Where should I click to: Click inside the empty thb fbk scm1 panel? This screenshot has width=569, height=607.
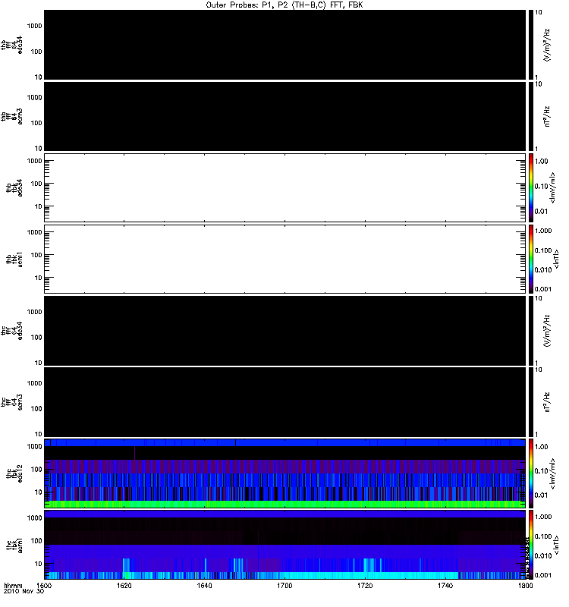284,259
